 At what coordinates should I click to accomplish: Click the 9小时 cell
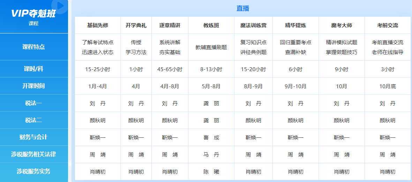tap(342, 69)
